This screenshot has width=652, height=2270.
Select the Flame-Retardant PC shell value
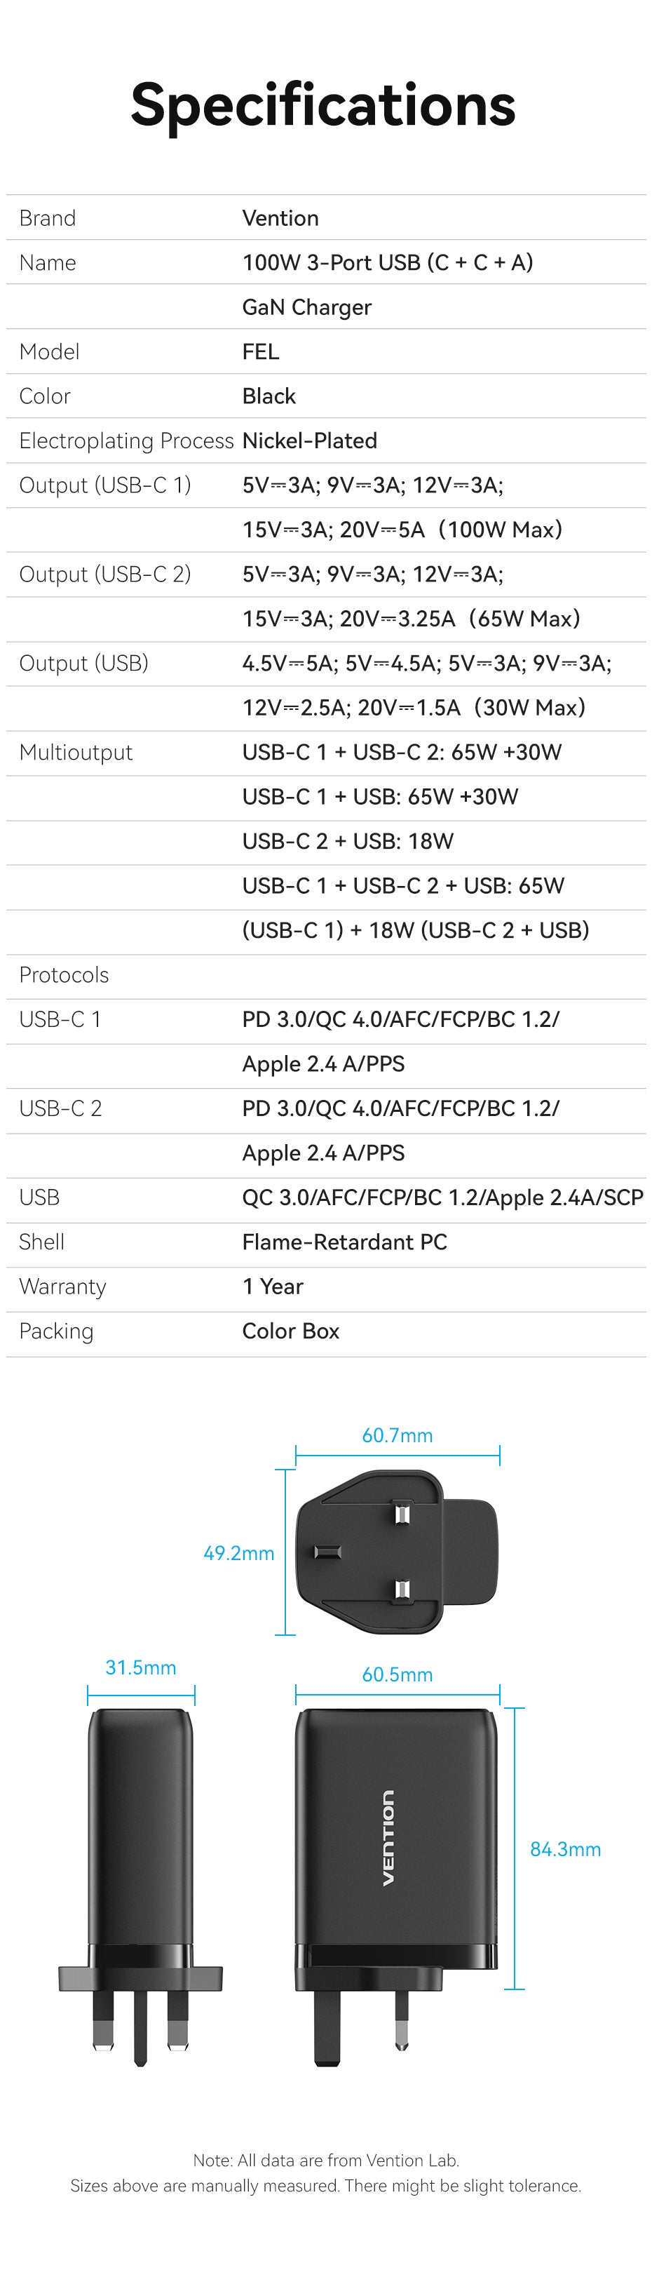click(344, 1242)
